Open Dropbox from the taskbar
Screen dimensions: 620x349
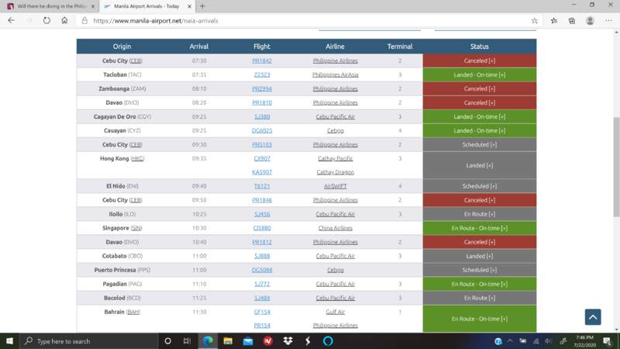[288, 341]
